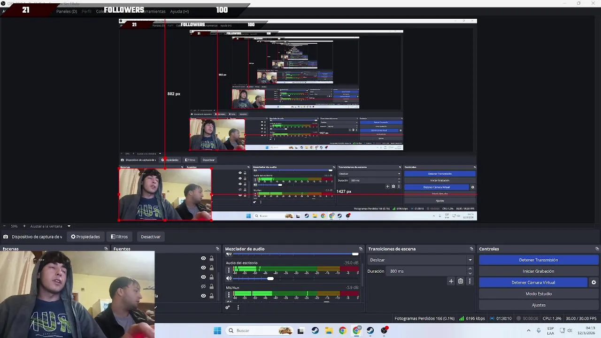Click the OBS preview canvas
Viewport: 601px width, 338px height.
click(x=298, y=120)
